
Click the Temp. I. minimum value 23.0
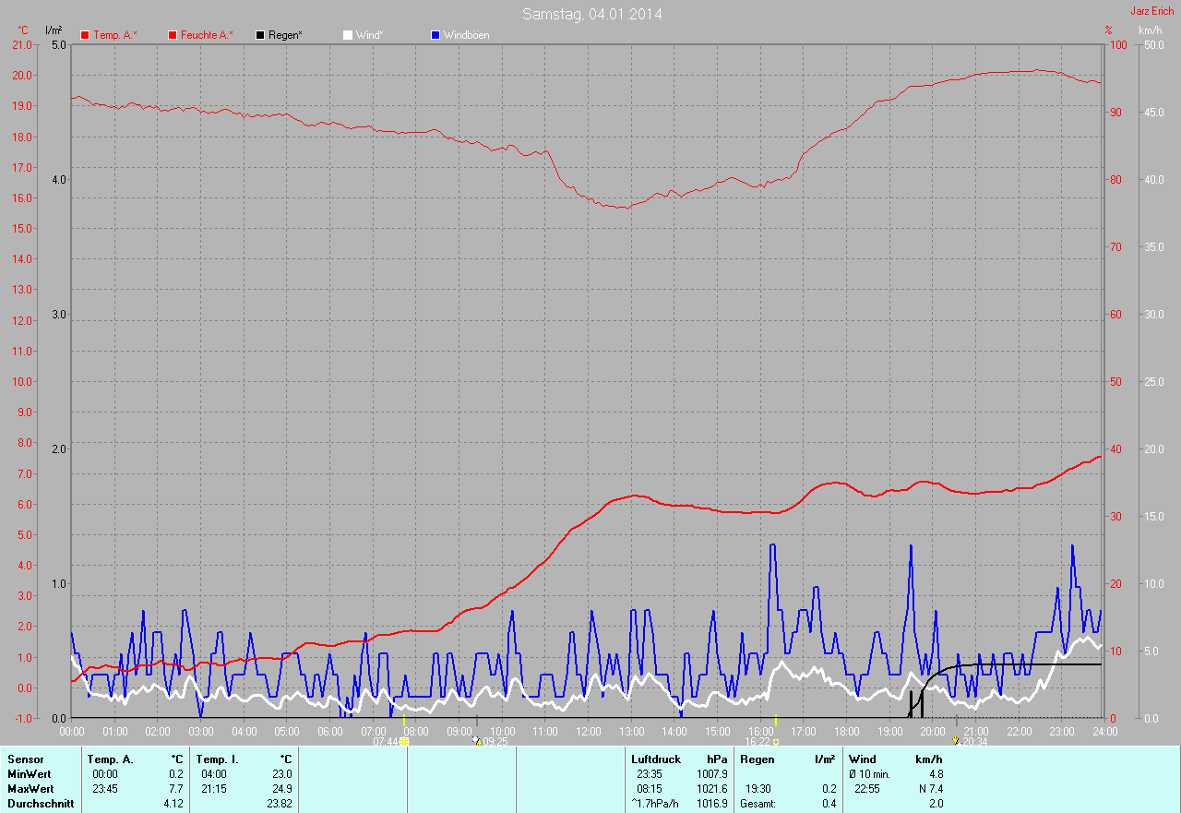[x=281, y=773]
